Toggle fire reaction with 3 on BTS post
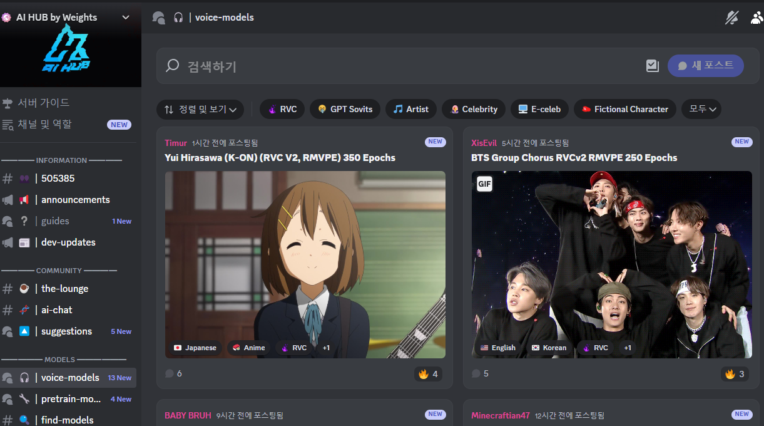The height and width of the screenshot is (426, 764). point(736,374)
